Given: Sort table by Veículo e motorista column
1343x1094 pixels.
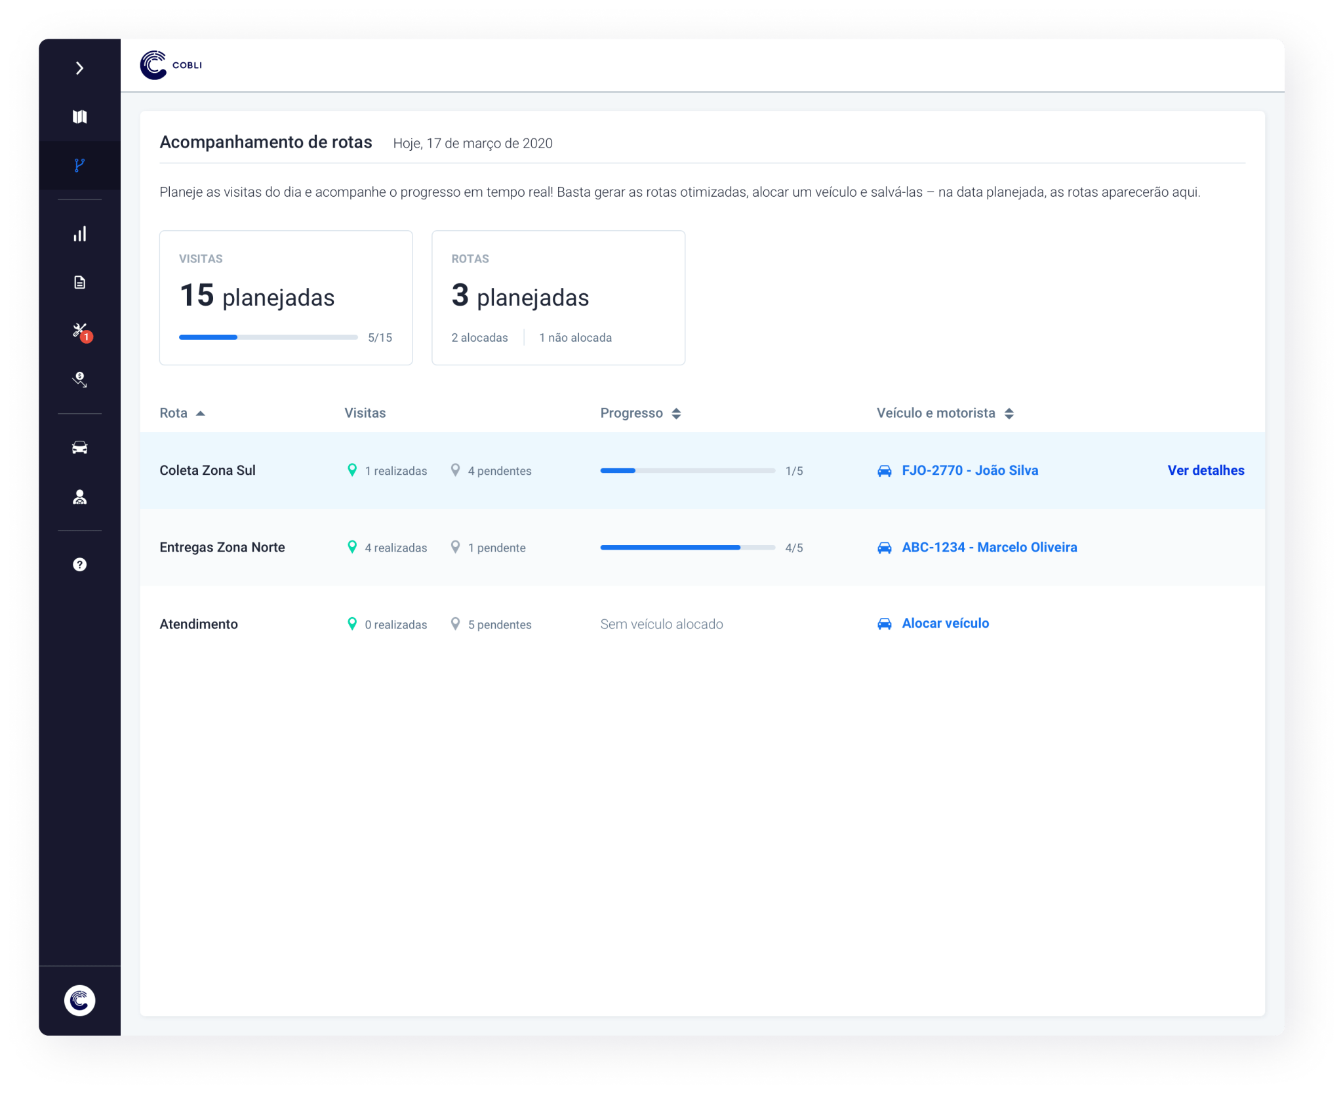Looking at the screenshot, I should pyautogui.click(x=945, y=413).
